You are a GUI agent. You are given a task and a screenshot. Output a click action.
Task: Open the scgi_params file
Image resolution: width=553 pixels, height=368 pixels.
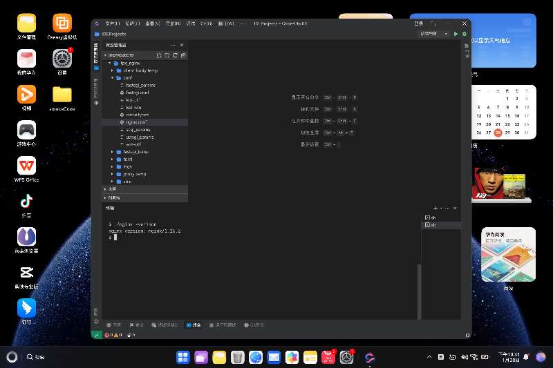point(145,130)
